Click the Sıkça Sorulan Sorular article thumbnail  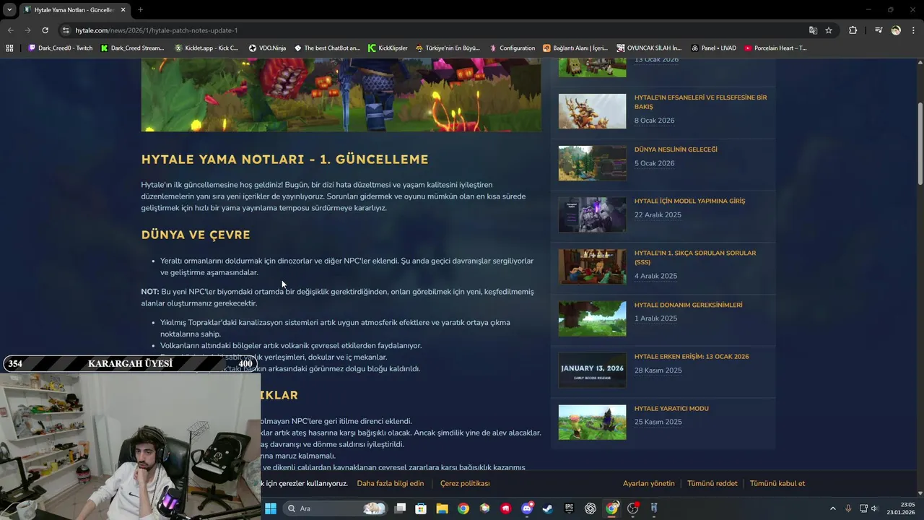[592, 266]
